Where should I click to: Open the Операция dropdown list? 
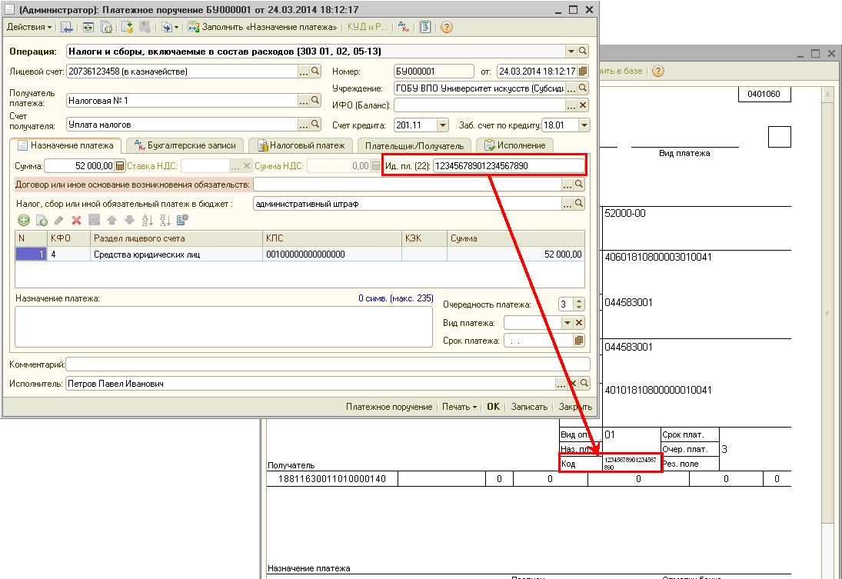571,52
